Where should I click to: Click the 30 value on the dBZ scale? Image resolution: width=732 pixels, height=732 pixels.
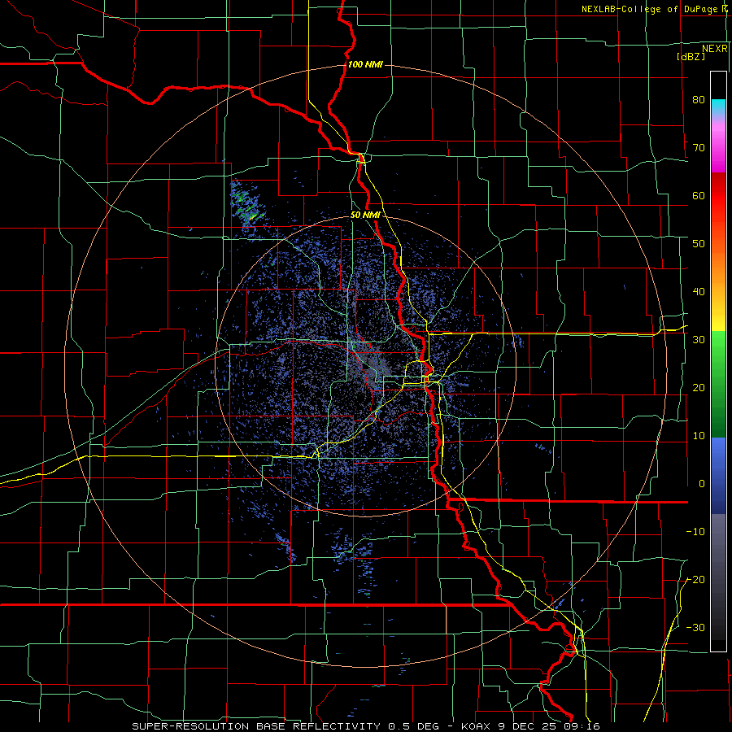(x=699, y=339)
